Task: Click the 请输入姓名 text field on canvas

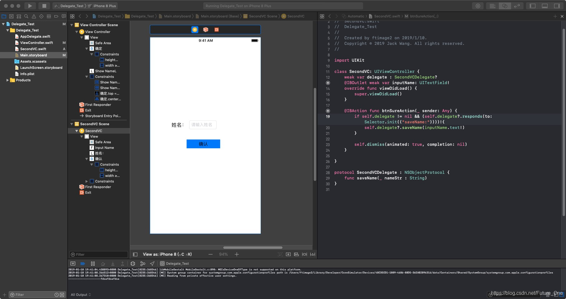Action: (203, 125)
